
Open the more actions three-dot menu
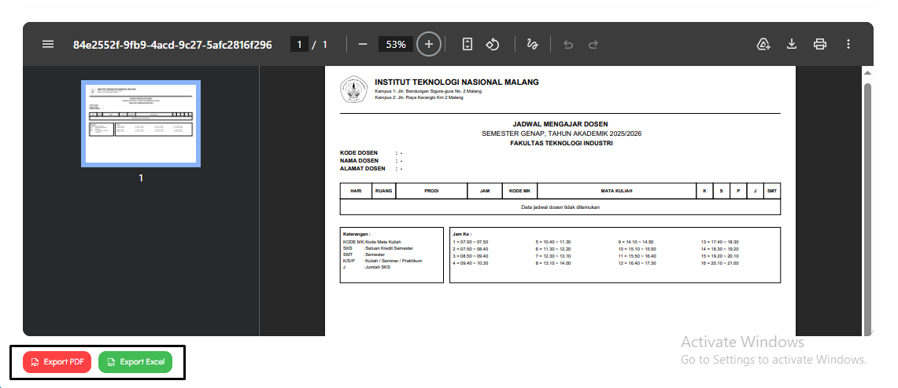pyautogui.click(x=848, y=45)
